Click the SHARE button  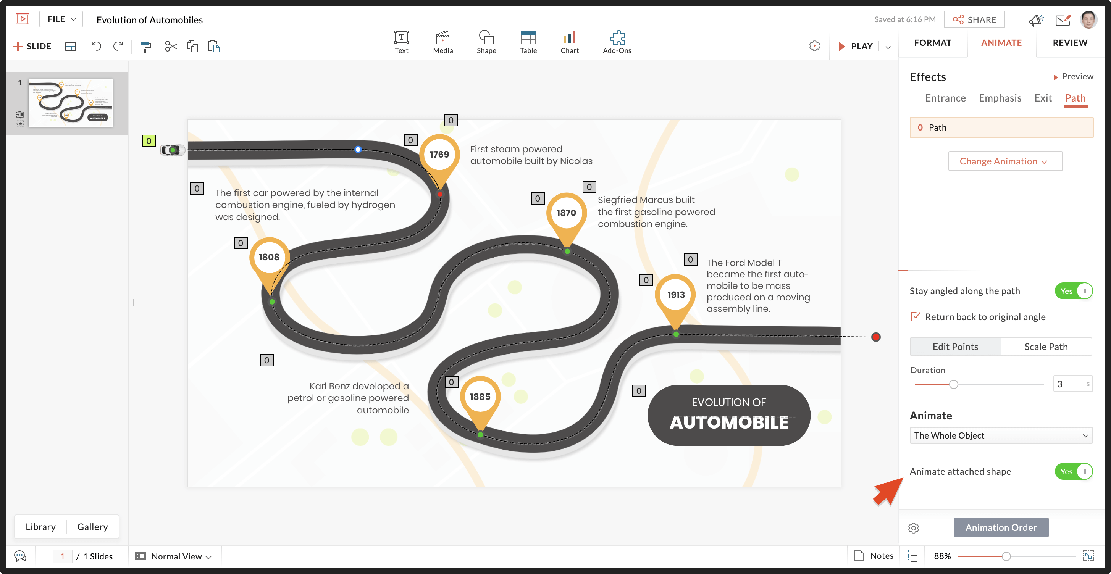(974, 20)
